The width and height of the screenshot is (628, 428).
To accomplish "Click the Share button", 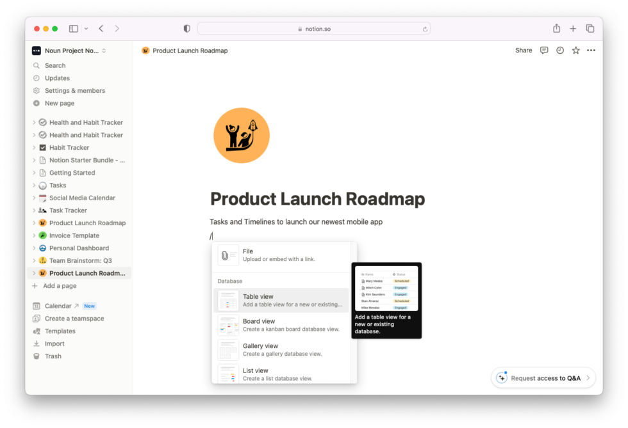I will 524,50.
